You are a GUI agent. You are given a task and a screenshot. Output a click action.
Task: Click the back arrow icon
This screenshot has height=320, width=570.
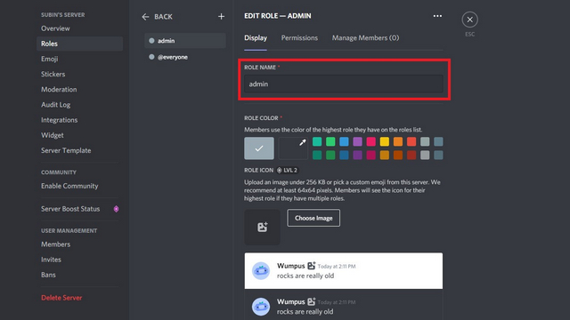tap(145, 17)
